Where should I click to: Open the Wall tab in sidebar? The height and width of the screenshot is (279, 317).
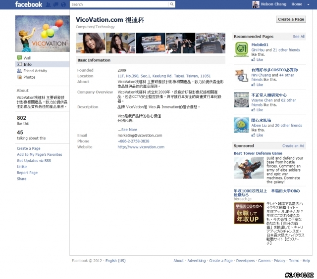coord(27,58)
